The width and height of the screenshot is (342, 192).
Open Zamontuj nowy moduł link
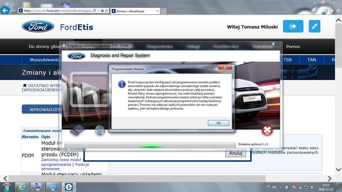click(61, 160)
